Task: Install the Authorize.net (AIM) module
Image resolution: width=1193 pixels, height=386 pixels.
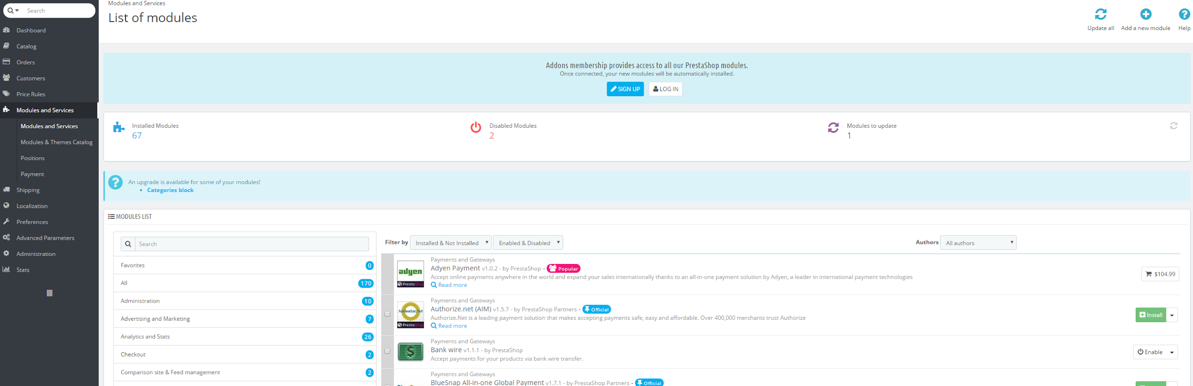Action: [1151, 315]
